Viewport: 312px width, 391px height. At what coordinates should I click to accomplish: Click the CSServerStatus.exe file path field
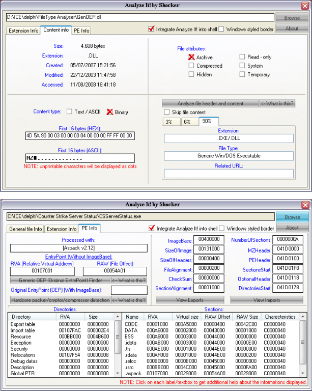(140, 216)
